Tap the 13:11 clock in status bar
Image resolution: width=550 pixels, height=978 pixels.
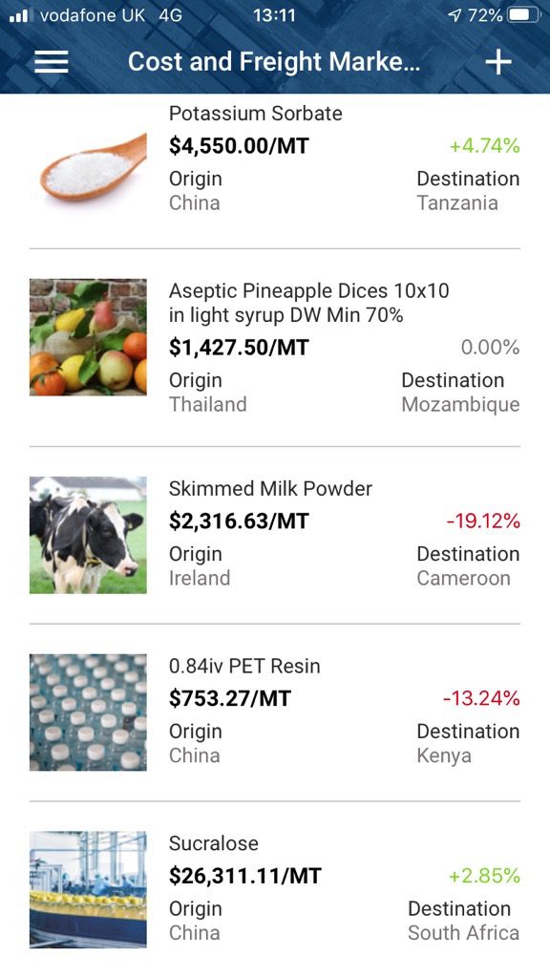point(274,15)
